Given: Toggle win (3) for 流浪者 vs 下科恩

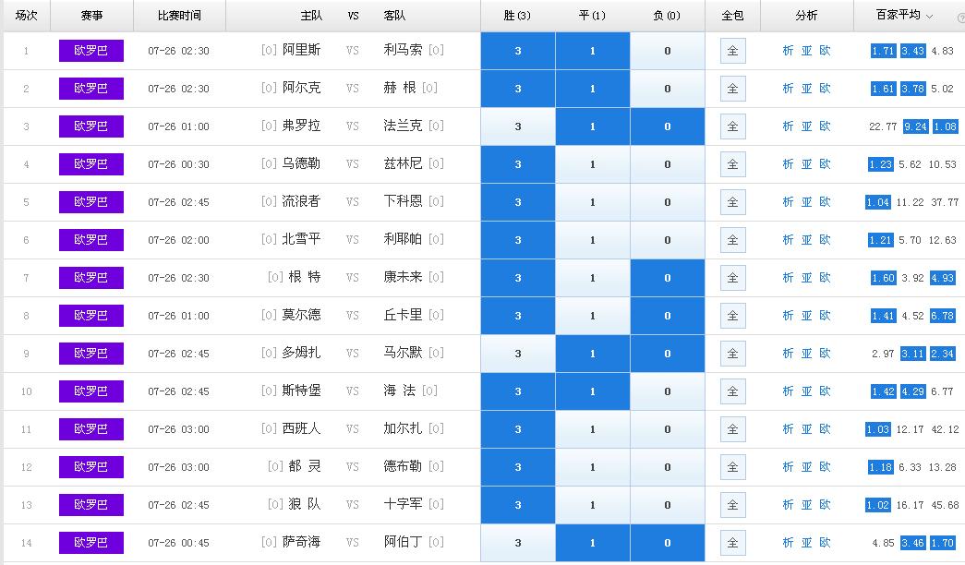Looking at the screenshot, I should coord(517,202).
